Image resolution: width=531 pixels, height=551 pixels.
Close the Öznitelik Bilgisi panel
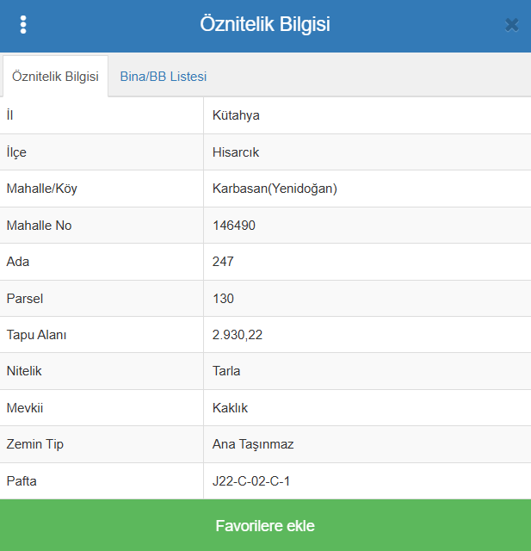pyautogui.click(x=512, y=25)
